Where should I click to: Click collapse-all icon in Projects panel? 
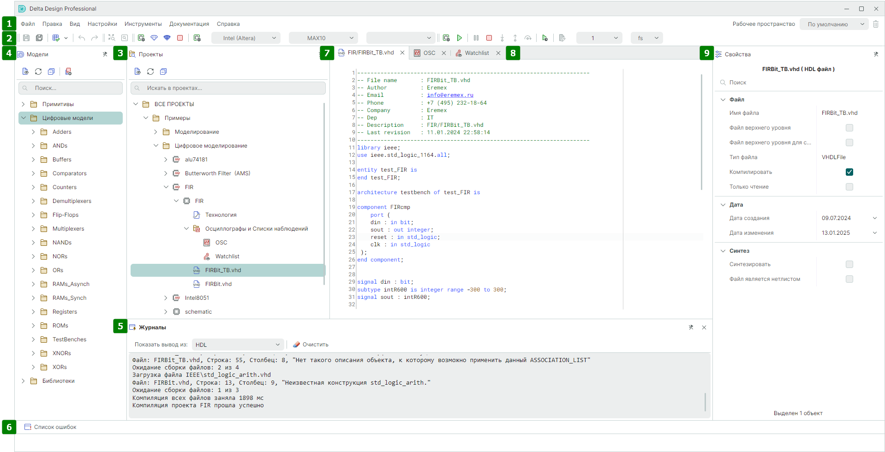[x=163, y=71]
